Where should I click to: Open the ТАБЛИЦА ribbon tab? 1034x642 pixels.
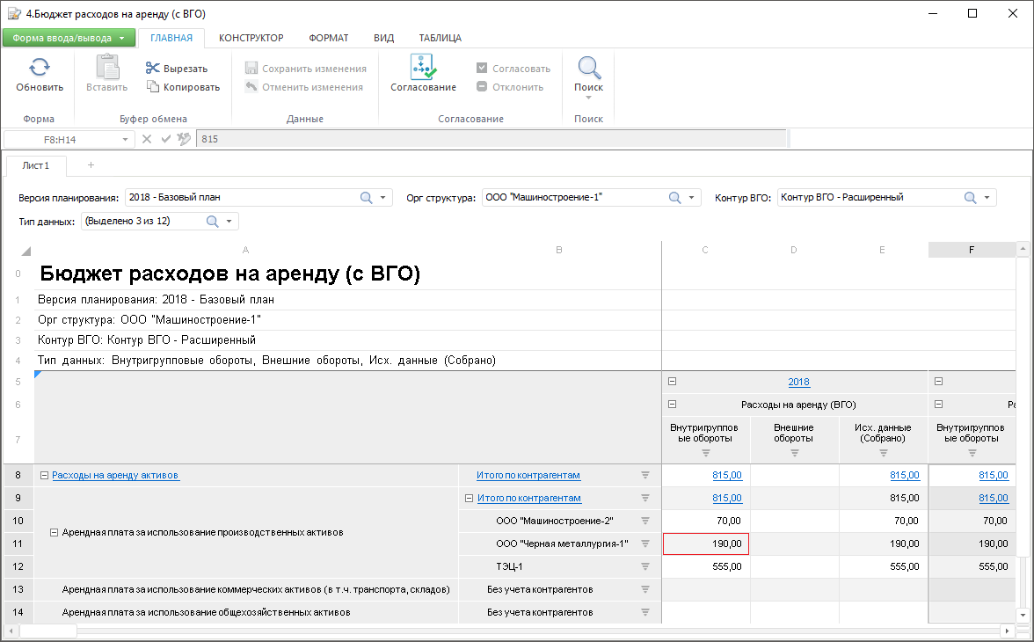[x=440, y=38]
